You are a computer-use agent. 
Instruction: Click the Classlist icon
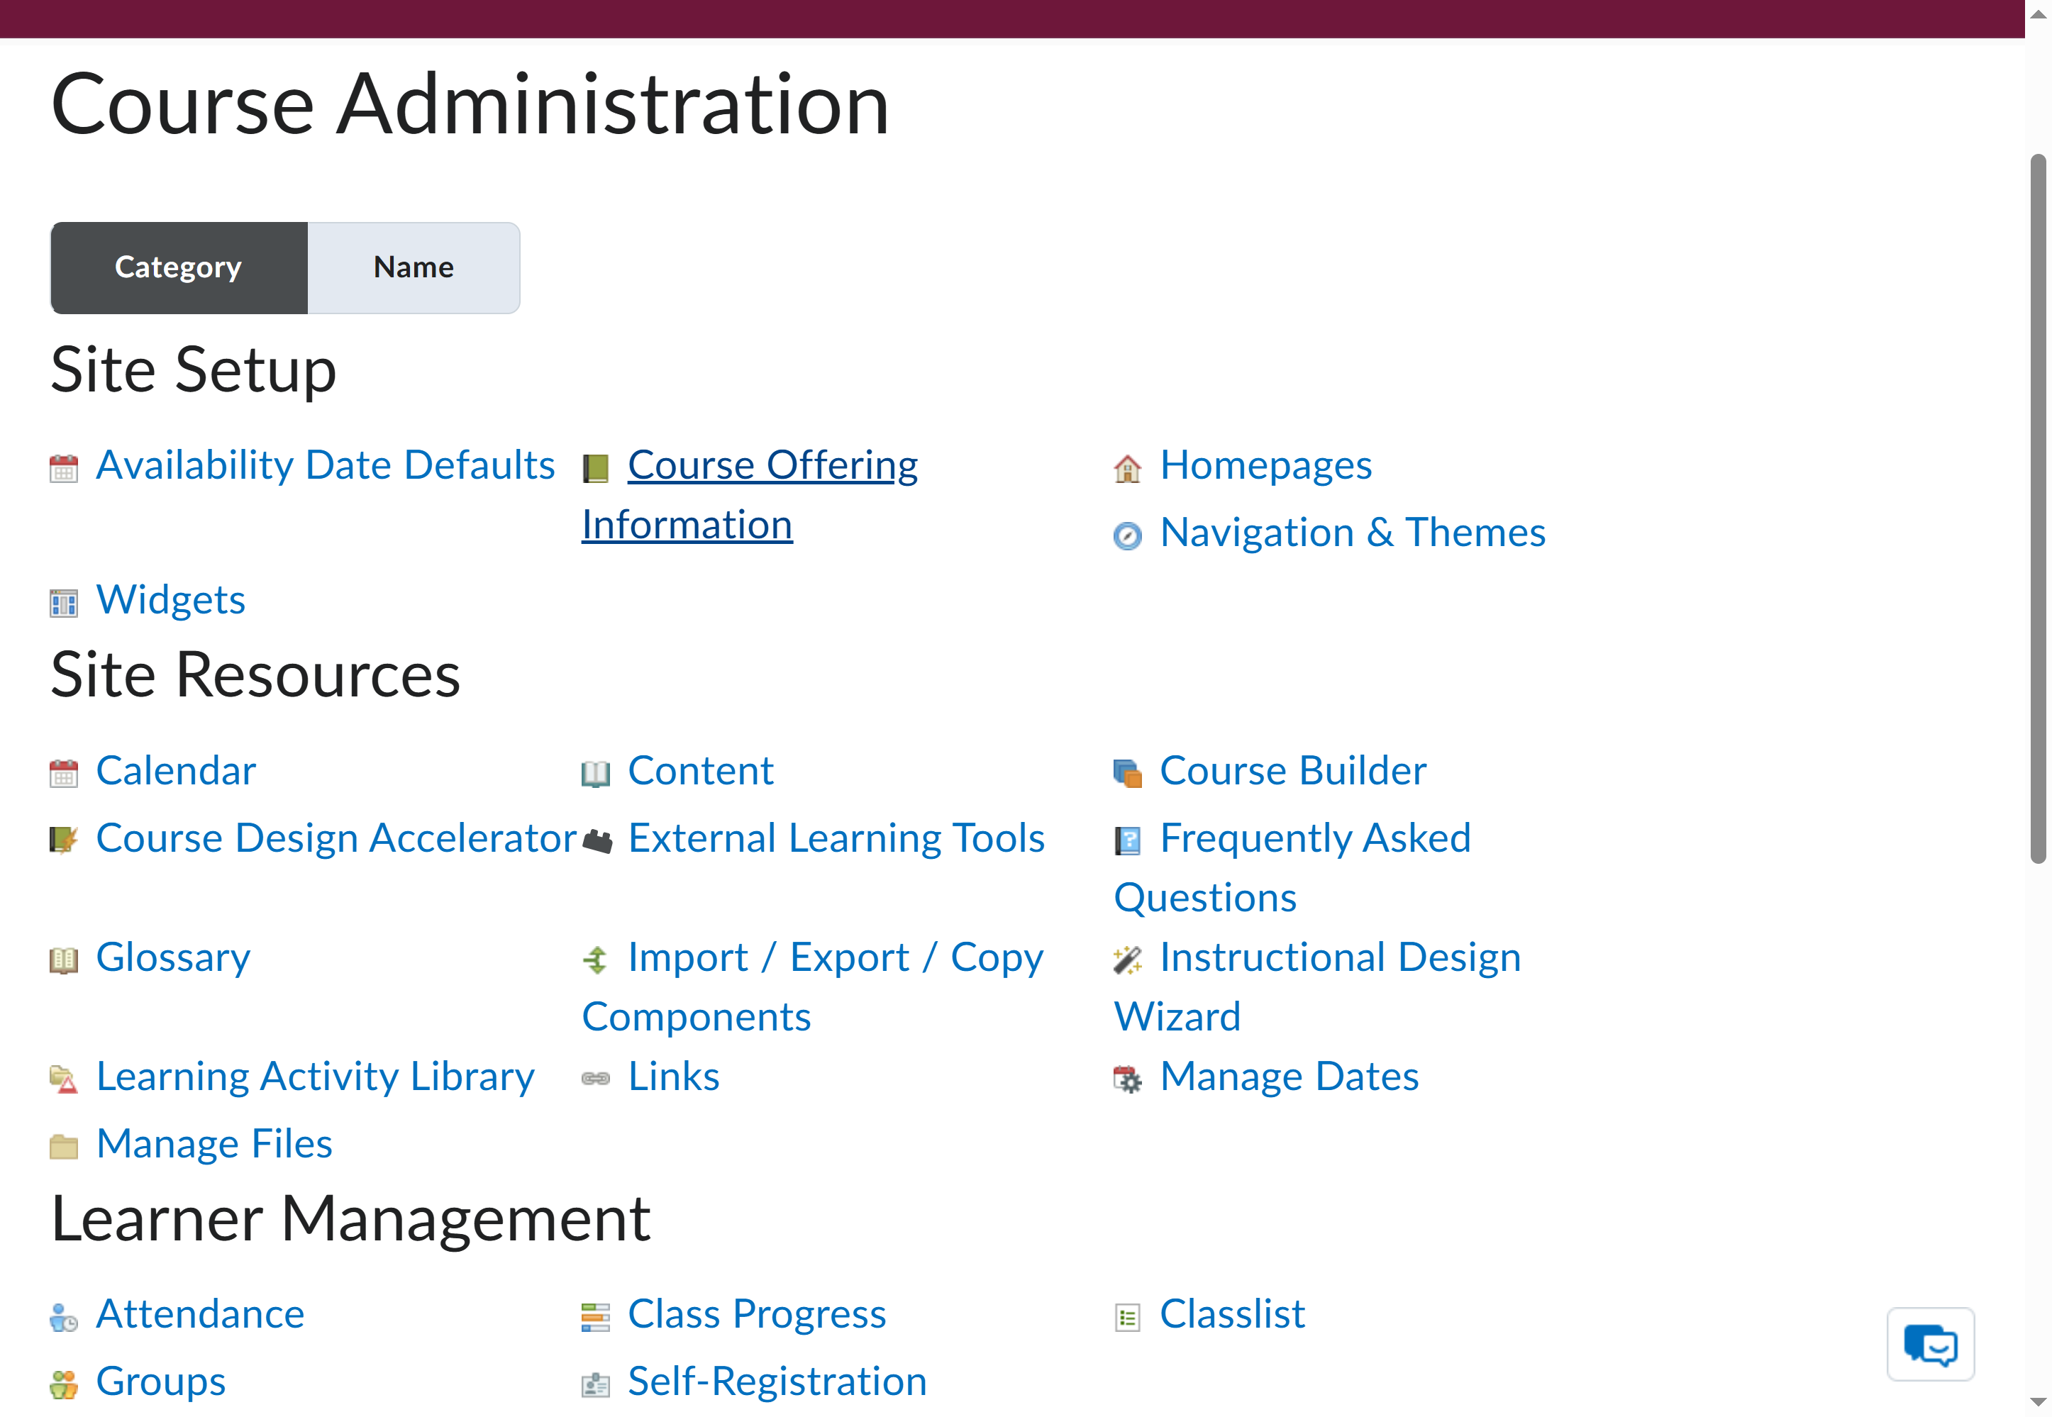[x=1127, y=1317]
